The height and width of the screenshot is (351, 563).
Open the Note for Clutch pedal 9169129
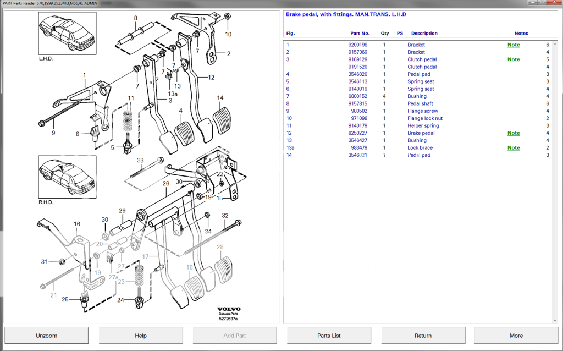513,59
